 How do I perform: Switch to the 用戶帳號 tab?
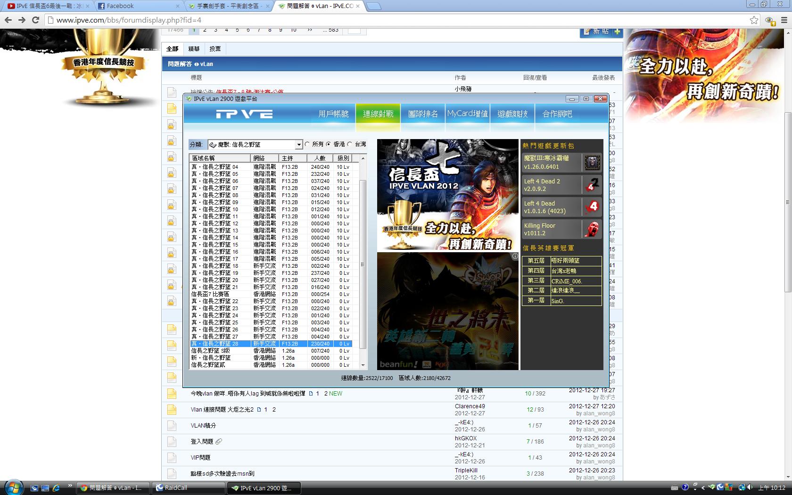[333, 114]
